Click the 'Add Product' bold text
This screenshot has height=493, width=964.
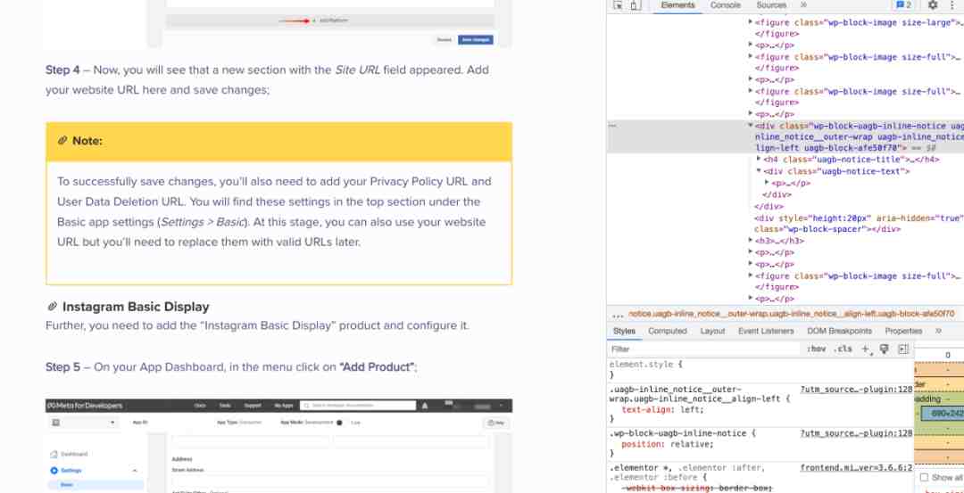click(377, 367)
